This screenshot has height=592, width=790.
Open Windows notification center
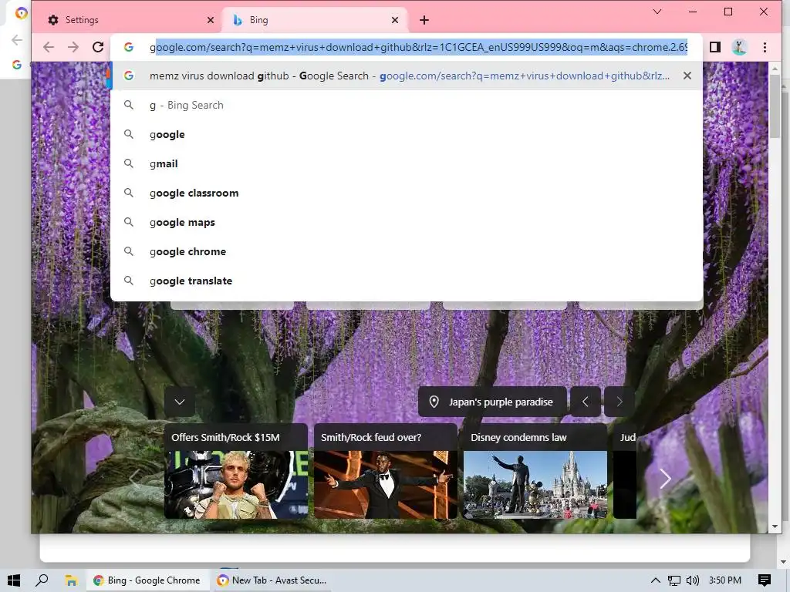point(765,580)
